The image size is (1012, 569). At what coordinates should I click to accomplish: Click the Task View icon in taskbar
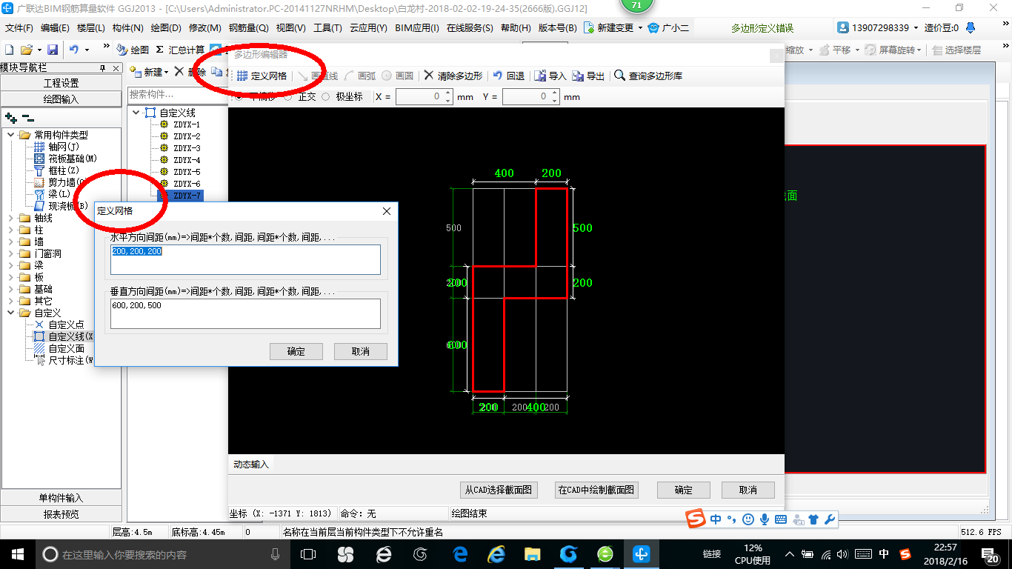coord(307,553)
